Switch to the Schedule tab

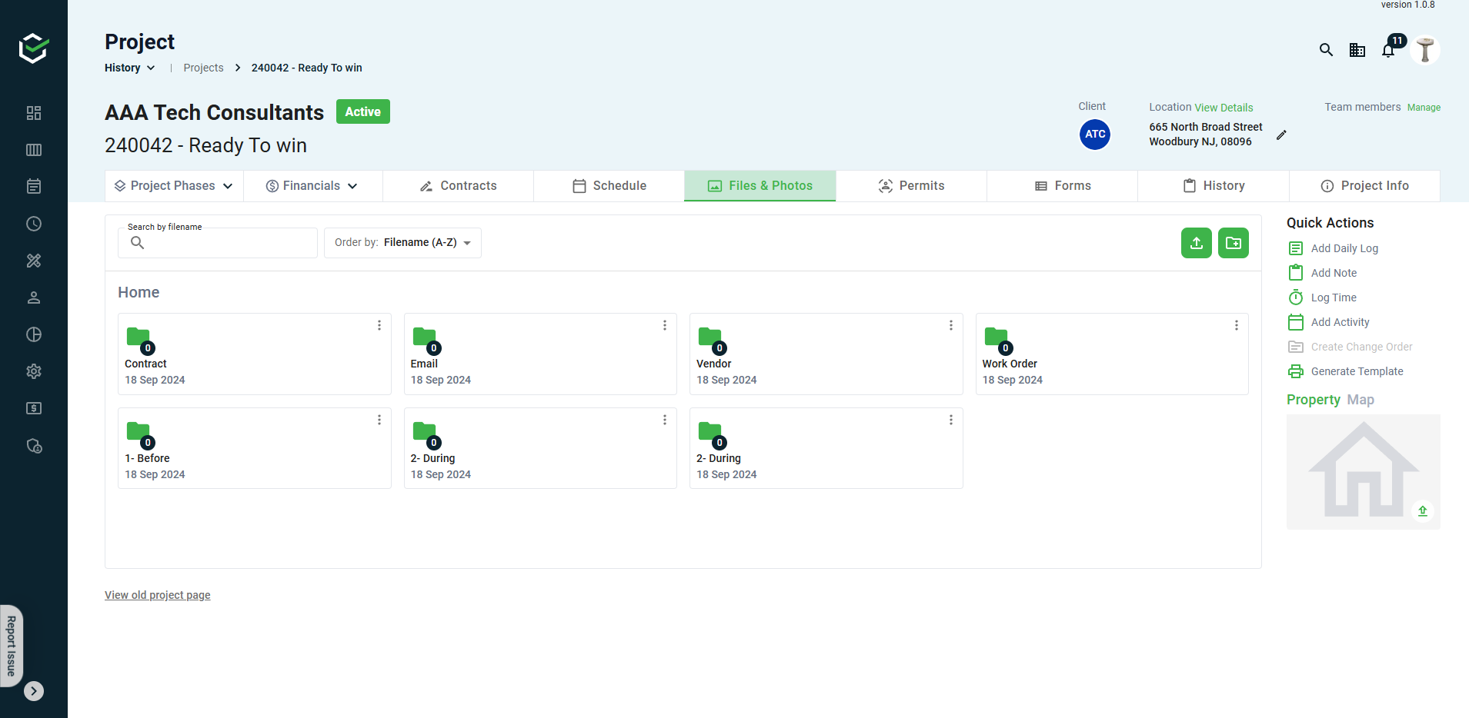point(609,186)
